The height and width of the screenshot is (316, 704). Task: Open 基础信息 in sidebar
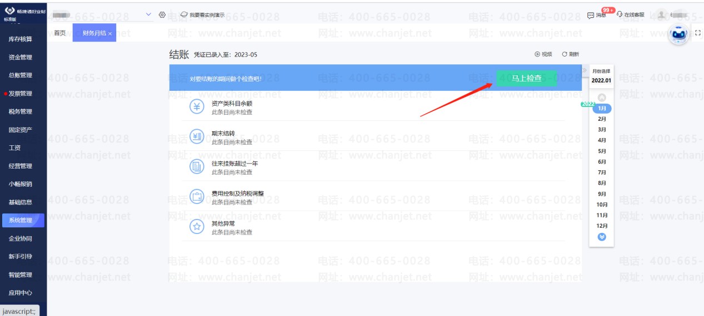(21, 202)
